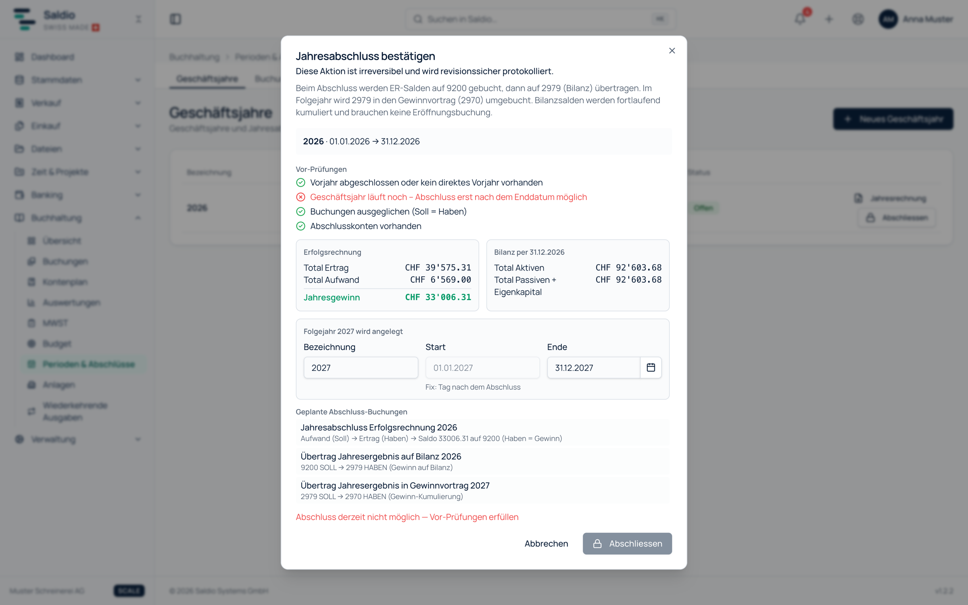Cancel the dialog with Abbrechen
Image resolution: width=968 pixels, height=605 pixels.
pos(546,543)
